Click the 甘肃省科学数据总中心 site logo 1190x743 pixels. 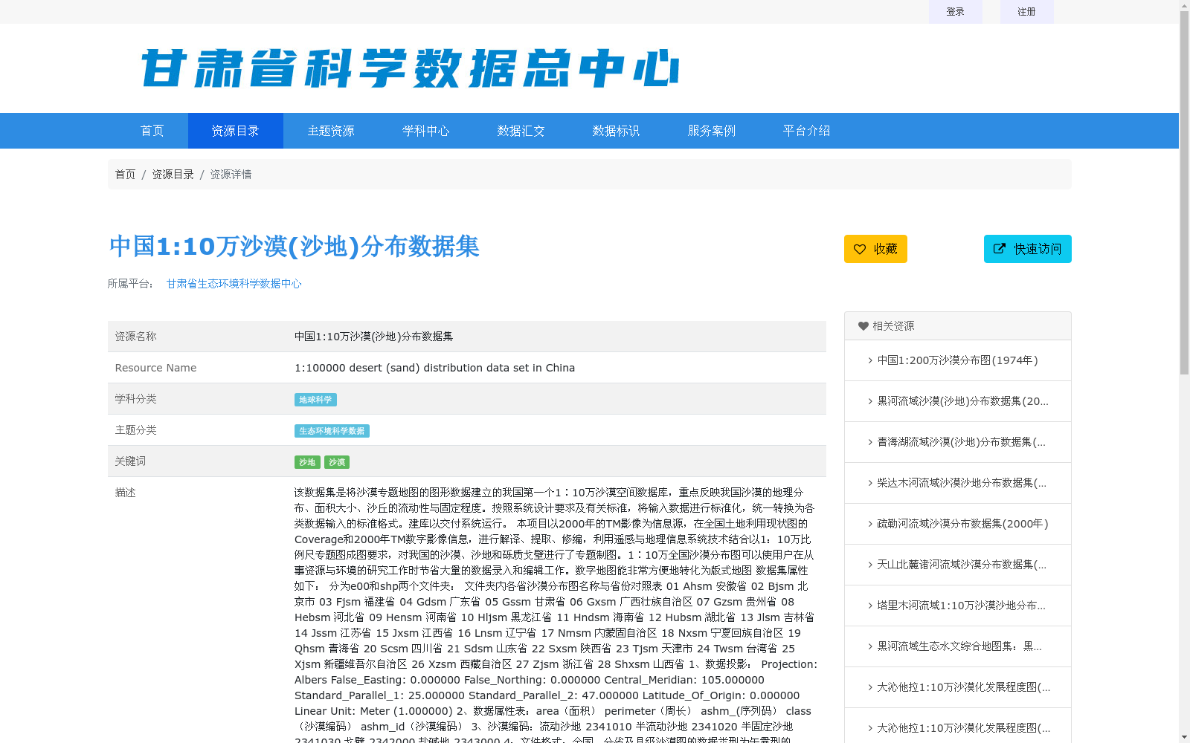410,68
